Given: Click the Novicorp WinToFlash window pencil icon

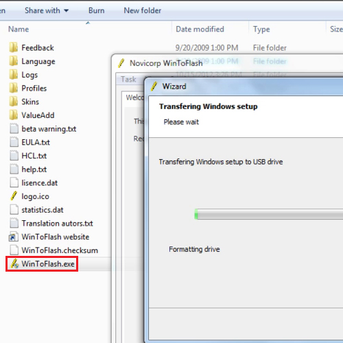Looking at the screenshot, I should tap(121, 63).
